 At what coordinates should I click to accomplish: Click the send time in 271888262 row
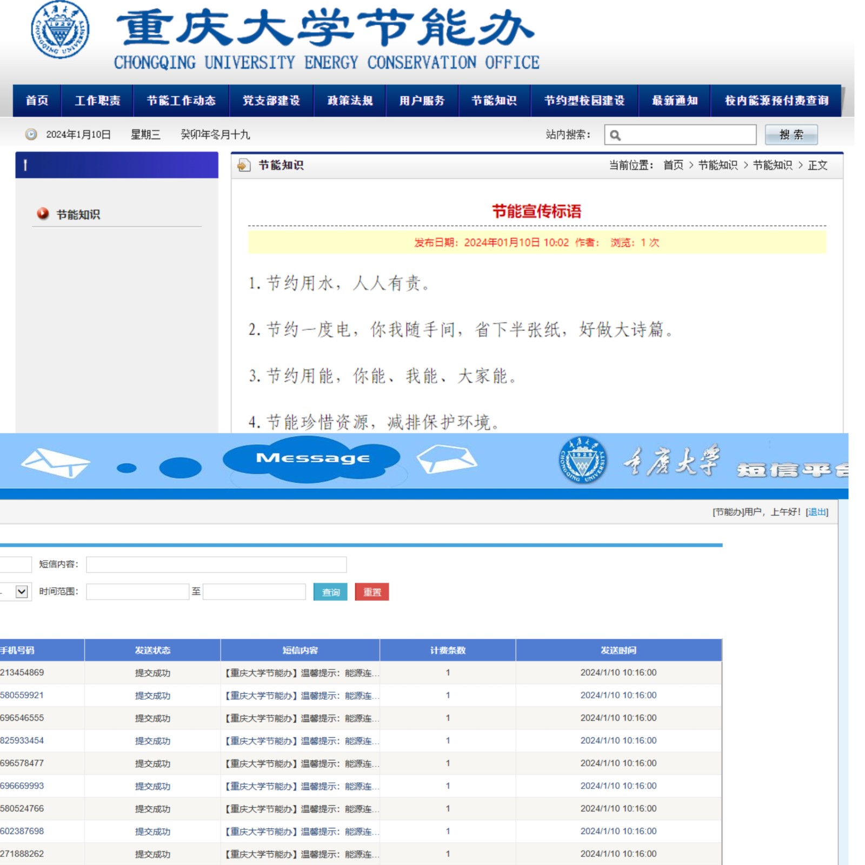[618, 854]
